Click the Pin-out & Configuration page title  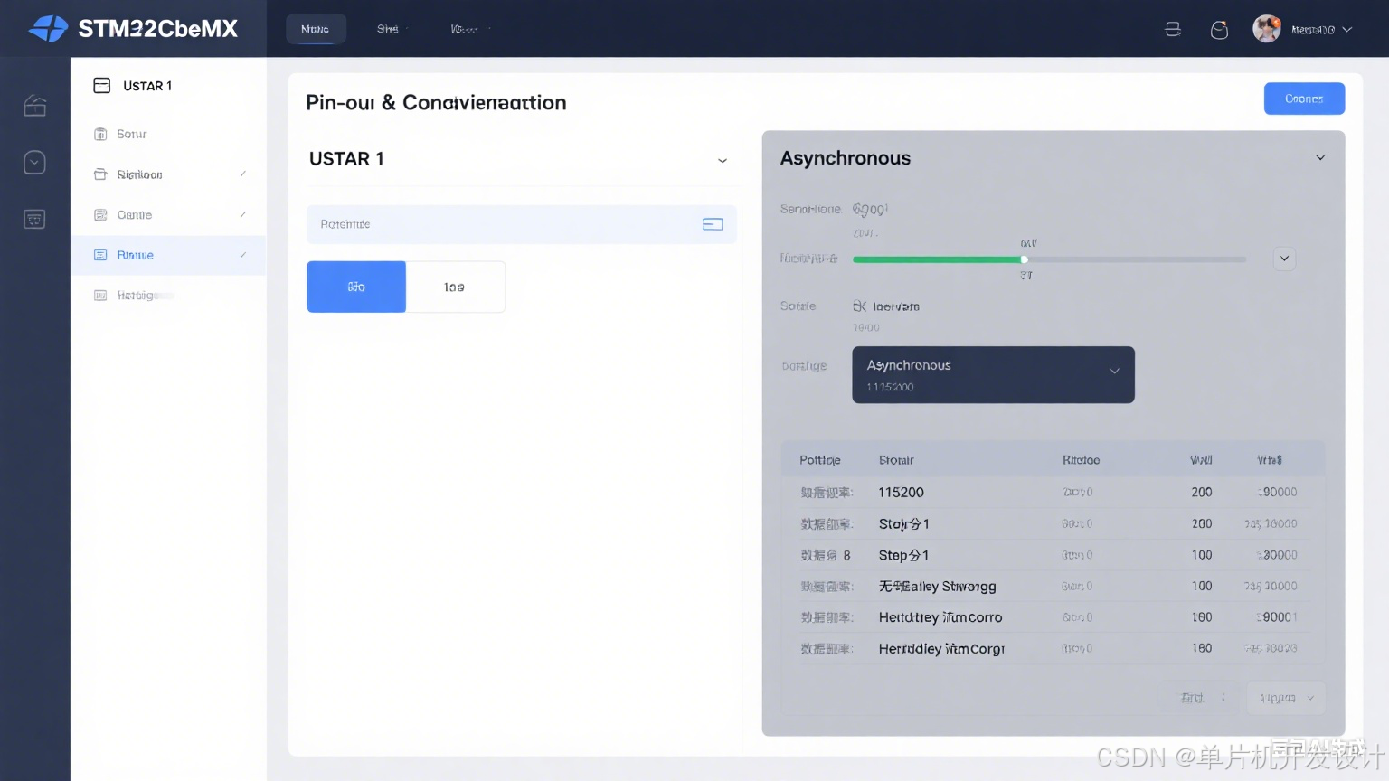pos(436,103)
